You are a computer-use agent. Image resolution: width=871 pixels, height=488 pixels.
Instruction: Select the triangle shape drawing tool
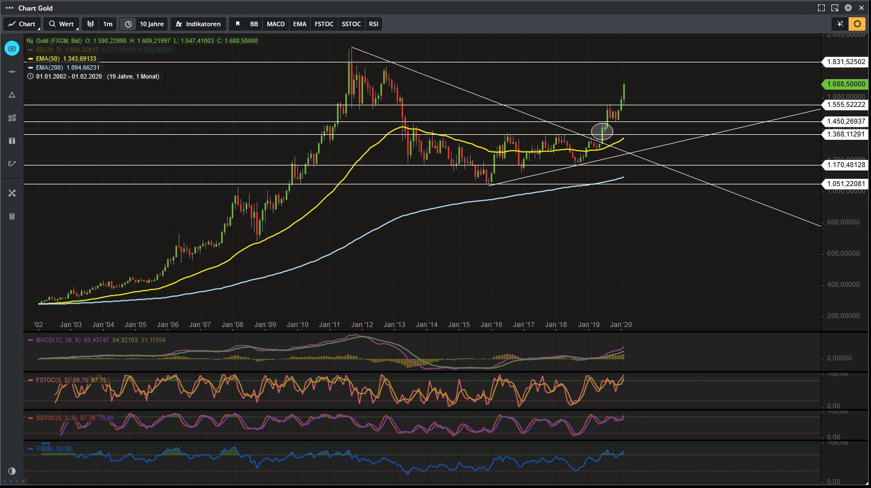click(12, 95)
